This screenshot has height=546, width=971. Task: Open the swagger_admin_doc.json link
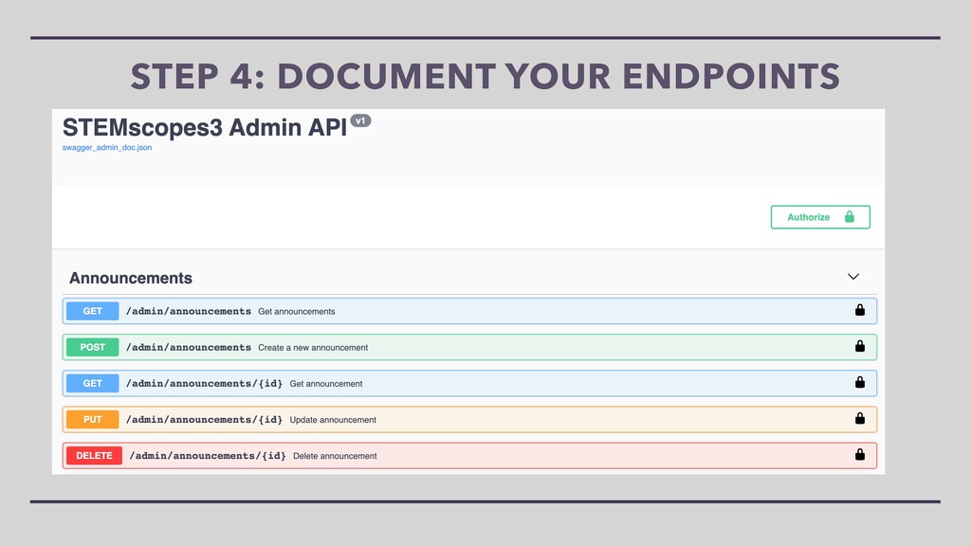coord(106,147)
